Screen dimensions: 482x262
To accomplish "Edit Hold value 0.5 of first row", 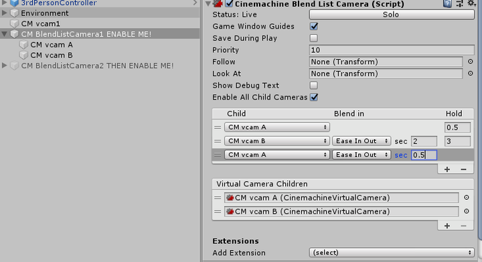I will click(457, 127).
